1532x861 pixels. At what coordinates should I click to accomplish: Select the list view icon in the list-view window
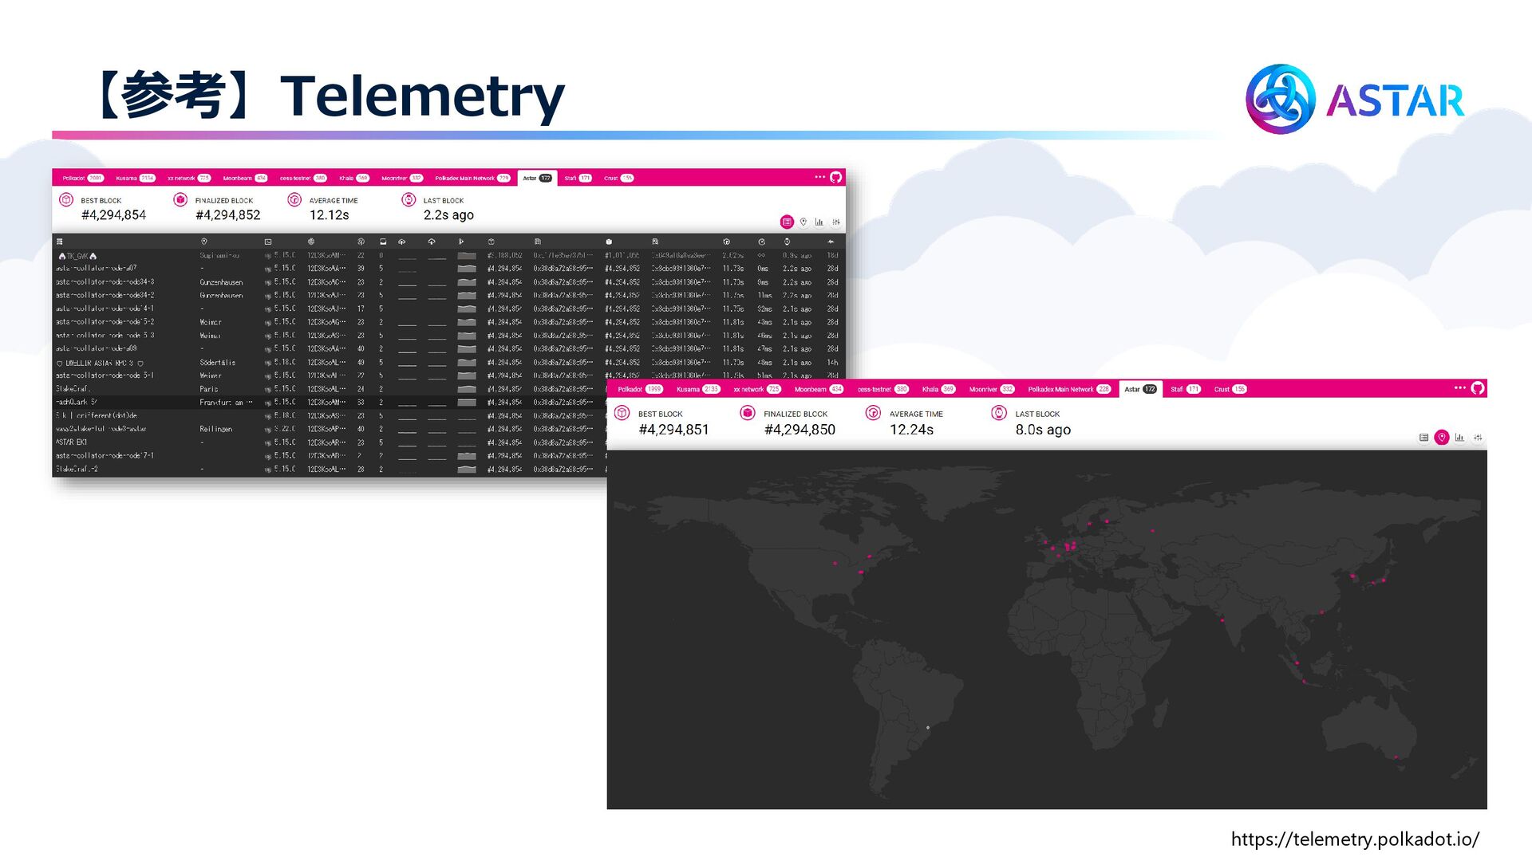point(787,222)
